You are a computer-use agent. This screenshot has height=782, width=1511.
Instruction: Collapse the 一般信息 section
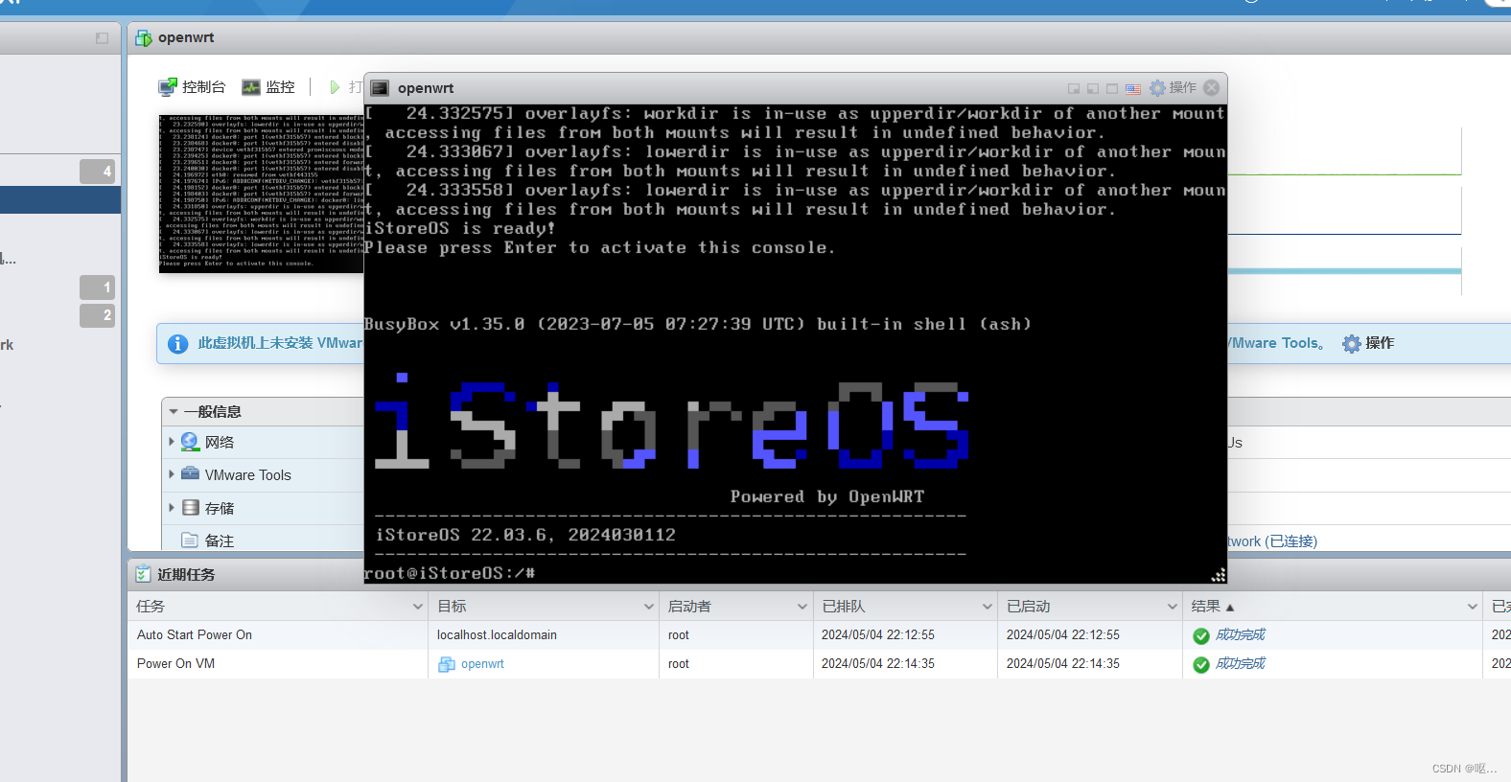pos(174,412)
